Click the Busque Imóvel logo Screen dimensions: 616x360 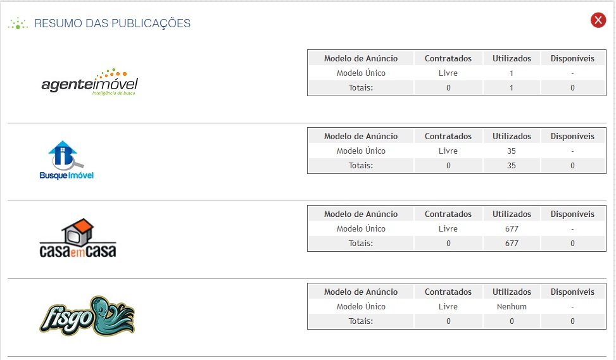pos(66,160)
